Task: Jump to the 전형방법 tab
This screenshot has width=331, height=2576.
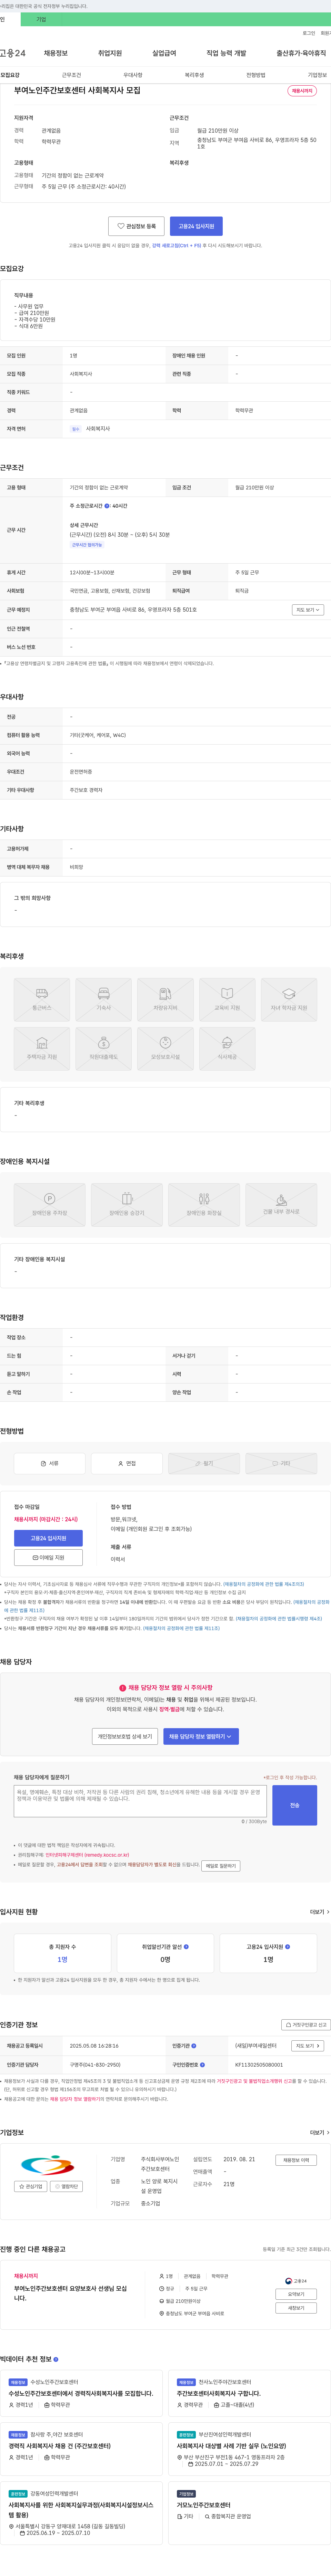Action: pos(256,75)
